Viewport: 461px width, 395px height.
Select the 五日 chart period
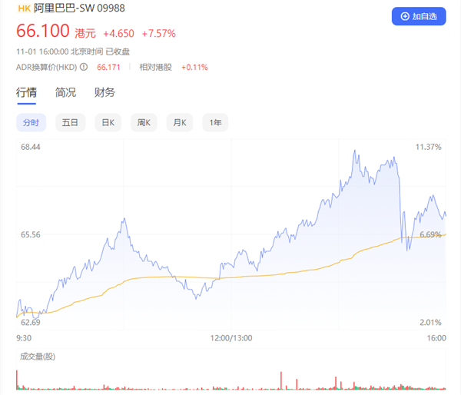coord(70,122)
